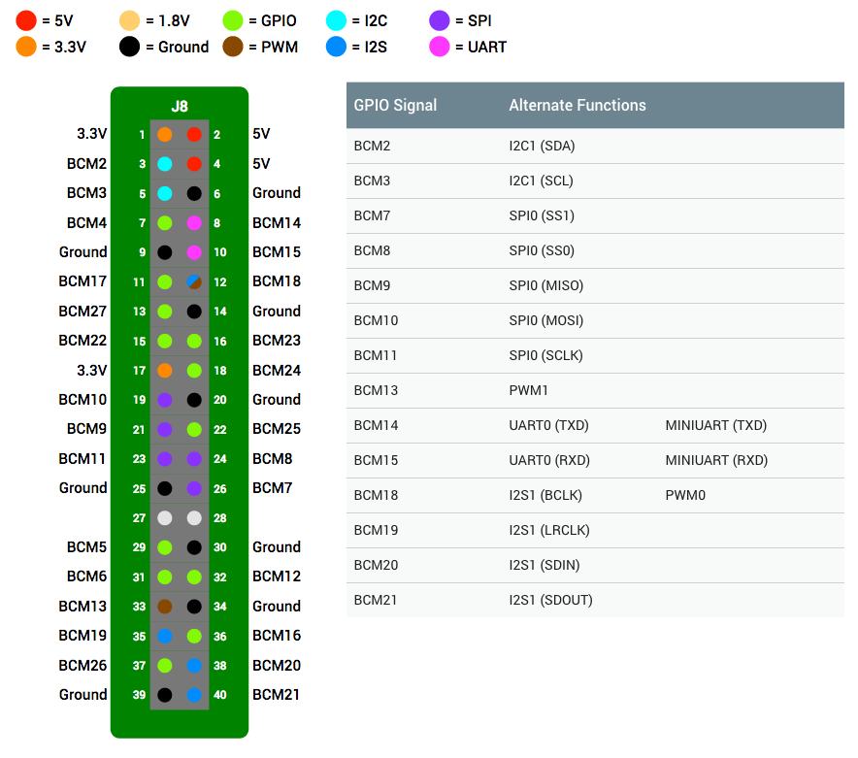Click the red 5V legend swatch
The width and height of the screenshot is (858, 758).
tap(26, 20)
